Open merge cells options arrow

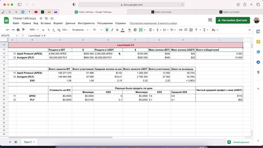[x=145, y=30]
